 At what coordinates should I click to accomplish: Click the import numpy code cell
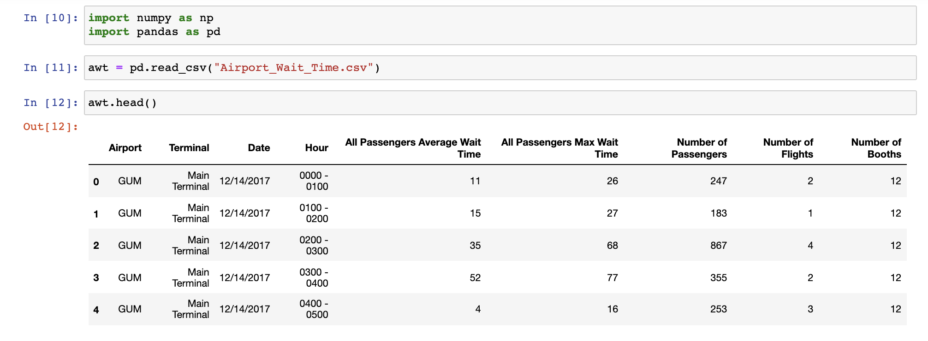point(500,25)
